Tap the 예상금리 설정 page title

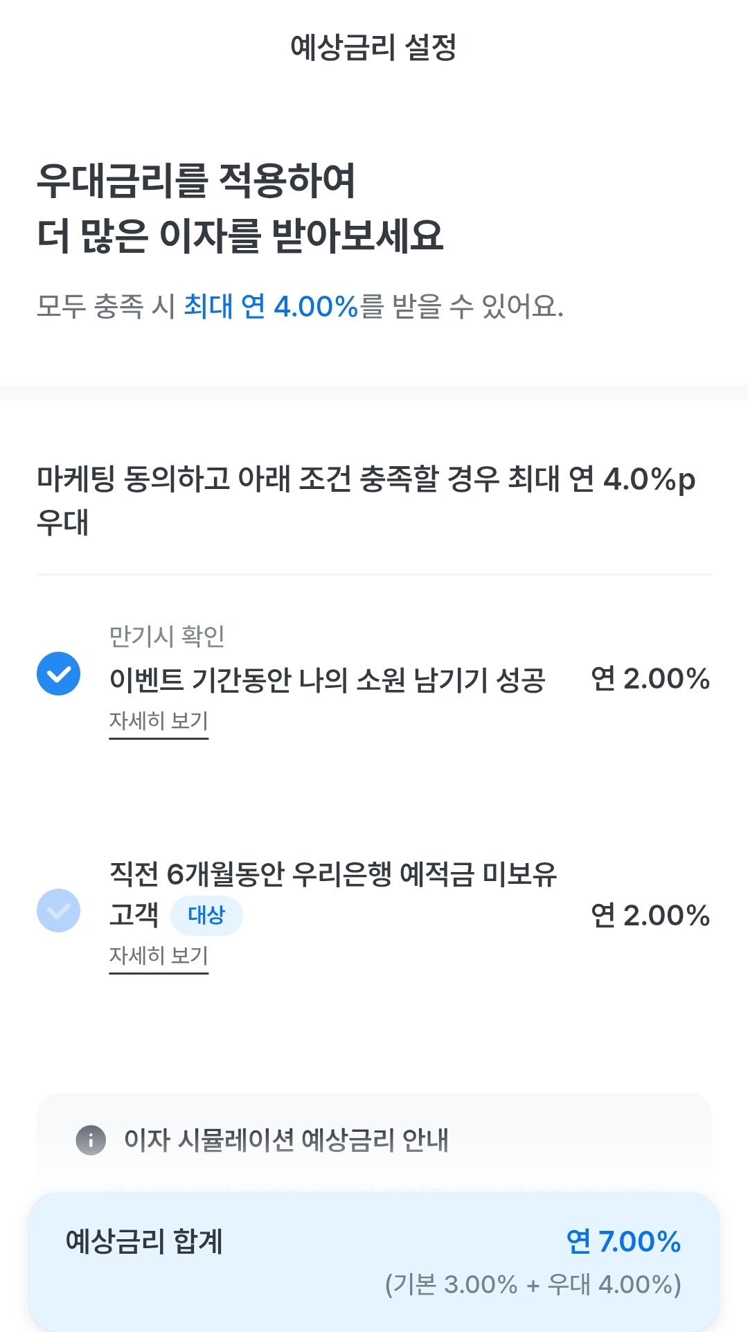[x=373, y=47]
